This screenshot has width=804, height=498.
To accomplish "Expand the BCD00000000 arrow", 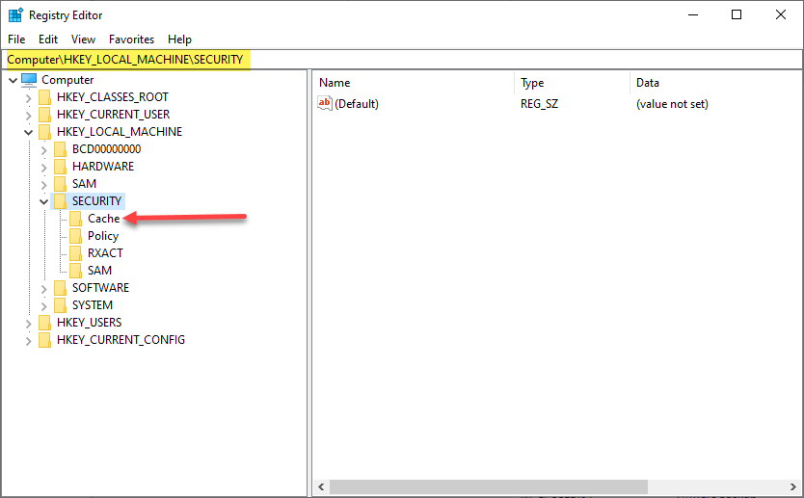I will point(43,150).
